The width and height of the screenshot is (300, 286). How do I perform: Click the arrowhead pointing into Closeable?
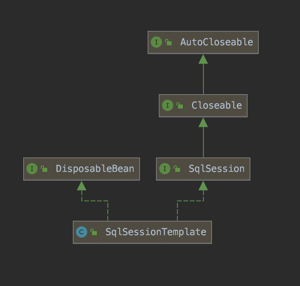click(203, 122)
